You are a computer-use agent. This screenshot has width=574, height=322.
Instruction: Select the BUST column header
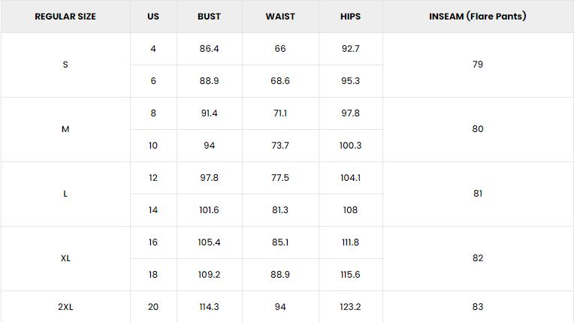[x=209, y=17]
